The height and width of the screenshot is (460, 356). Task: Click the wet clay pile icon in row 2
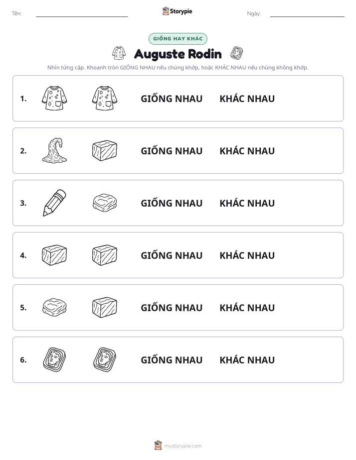click(x=54, y=150)
